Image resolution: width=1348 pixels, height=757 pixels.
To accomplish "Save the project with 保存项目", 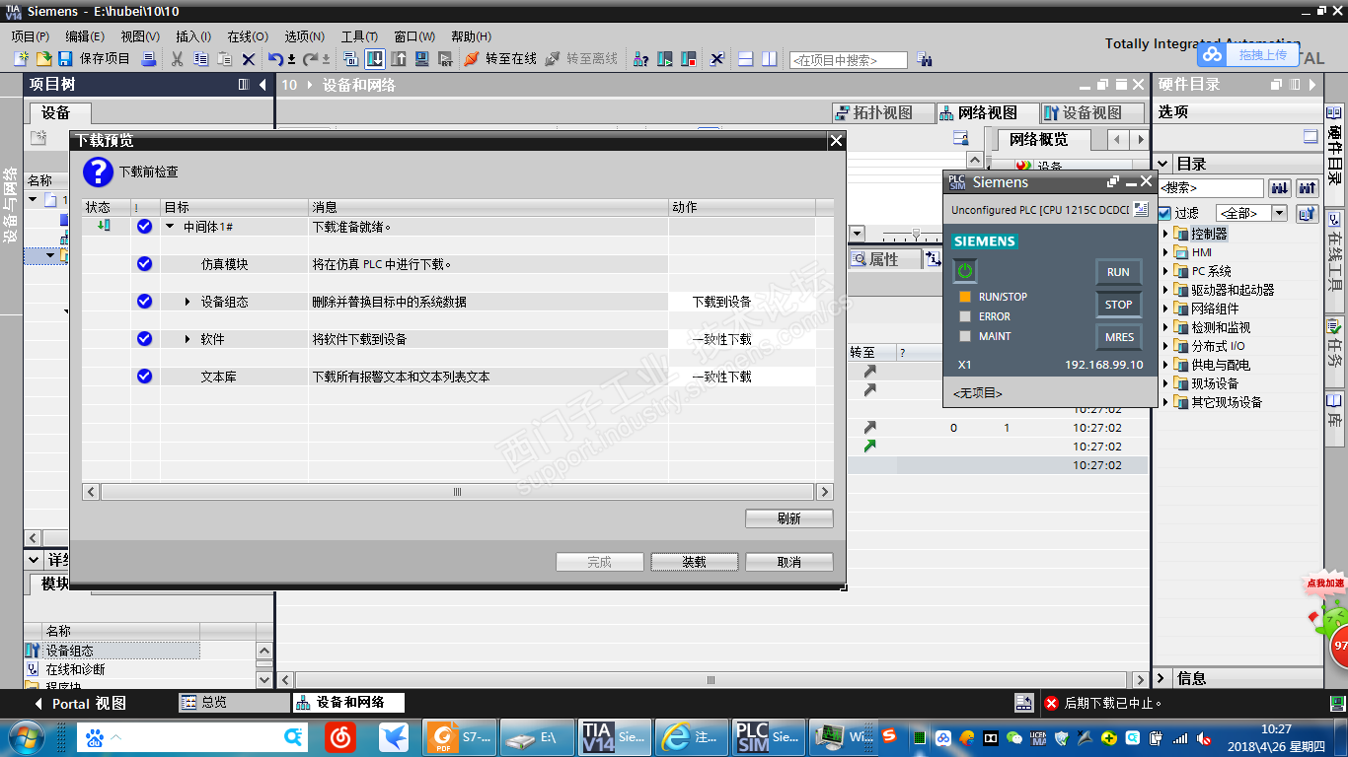I will [x=95, y=59].
